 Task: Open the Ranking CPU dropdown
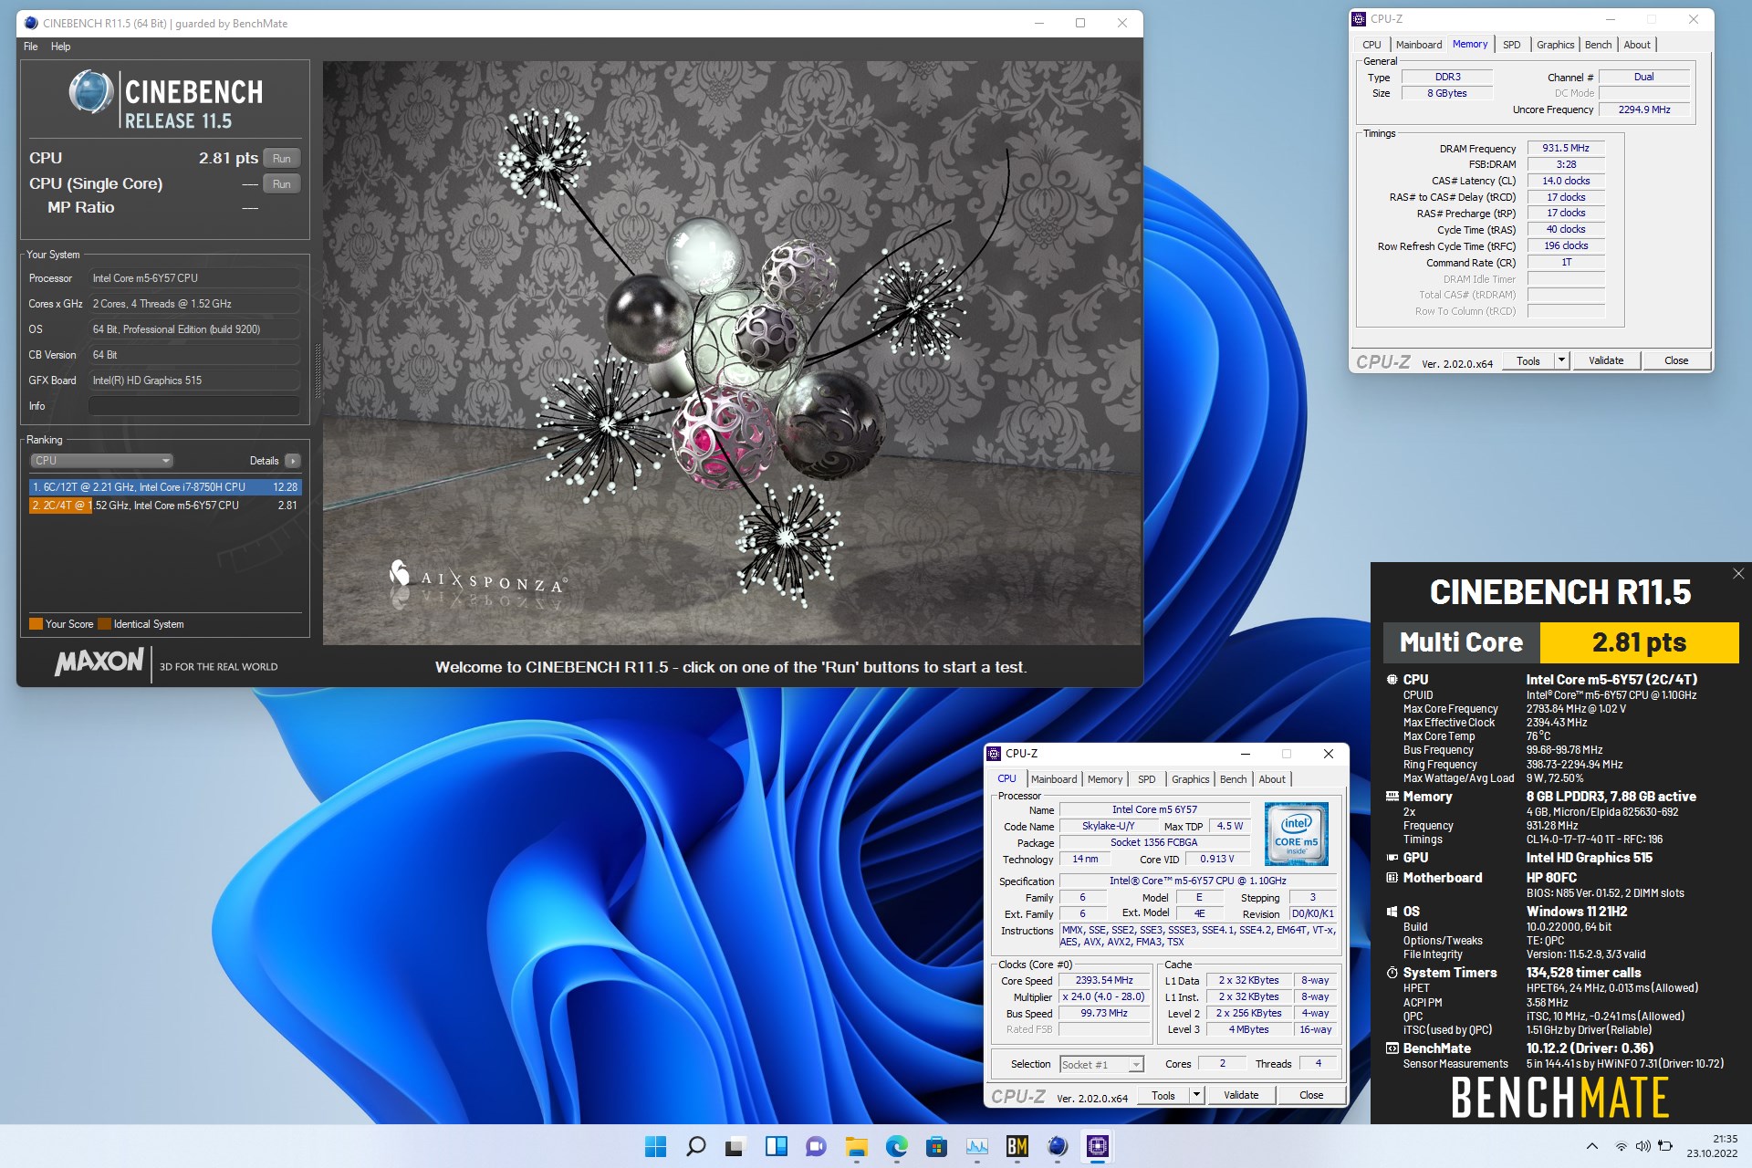[x=101, y=461]
